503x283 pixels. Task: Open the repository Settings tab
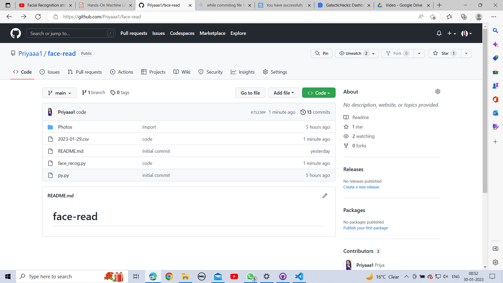pos(275,72)
